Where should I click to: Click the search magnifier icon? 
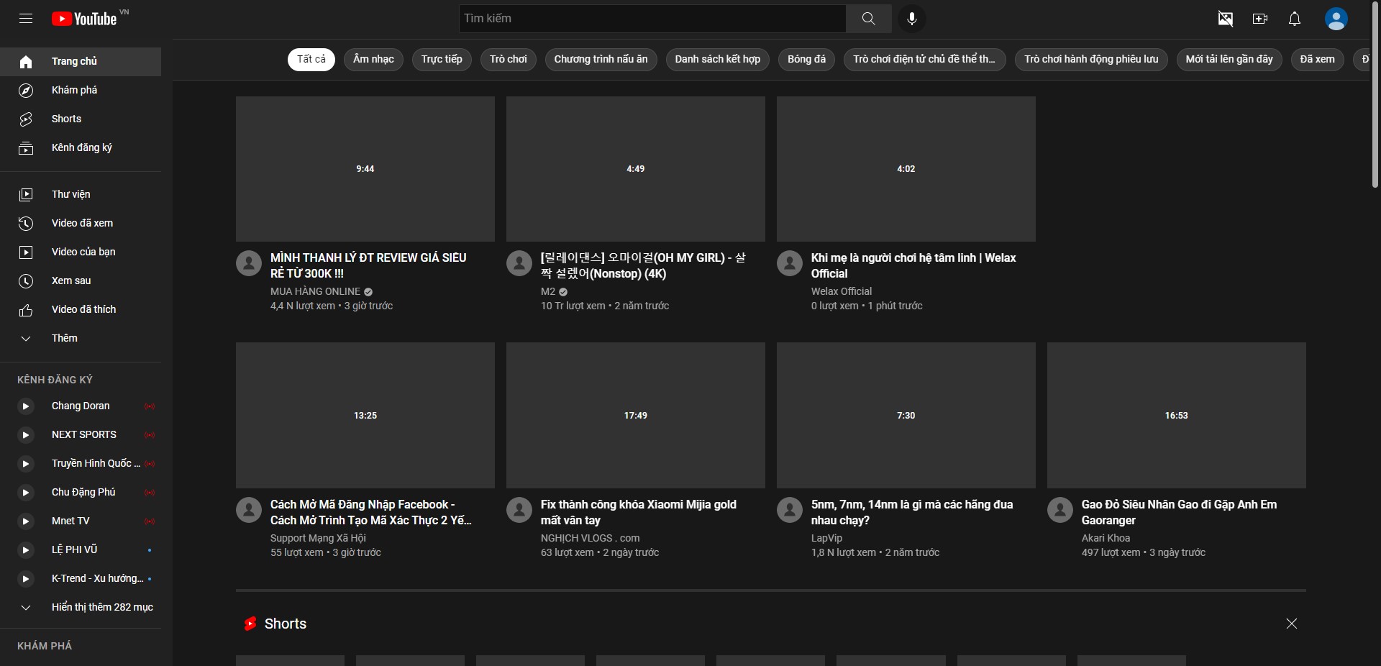868,19
